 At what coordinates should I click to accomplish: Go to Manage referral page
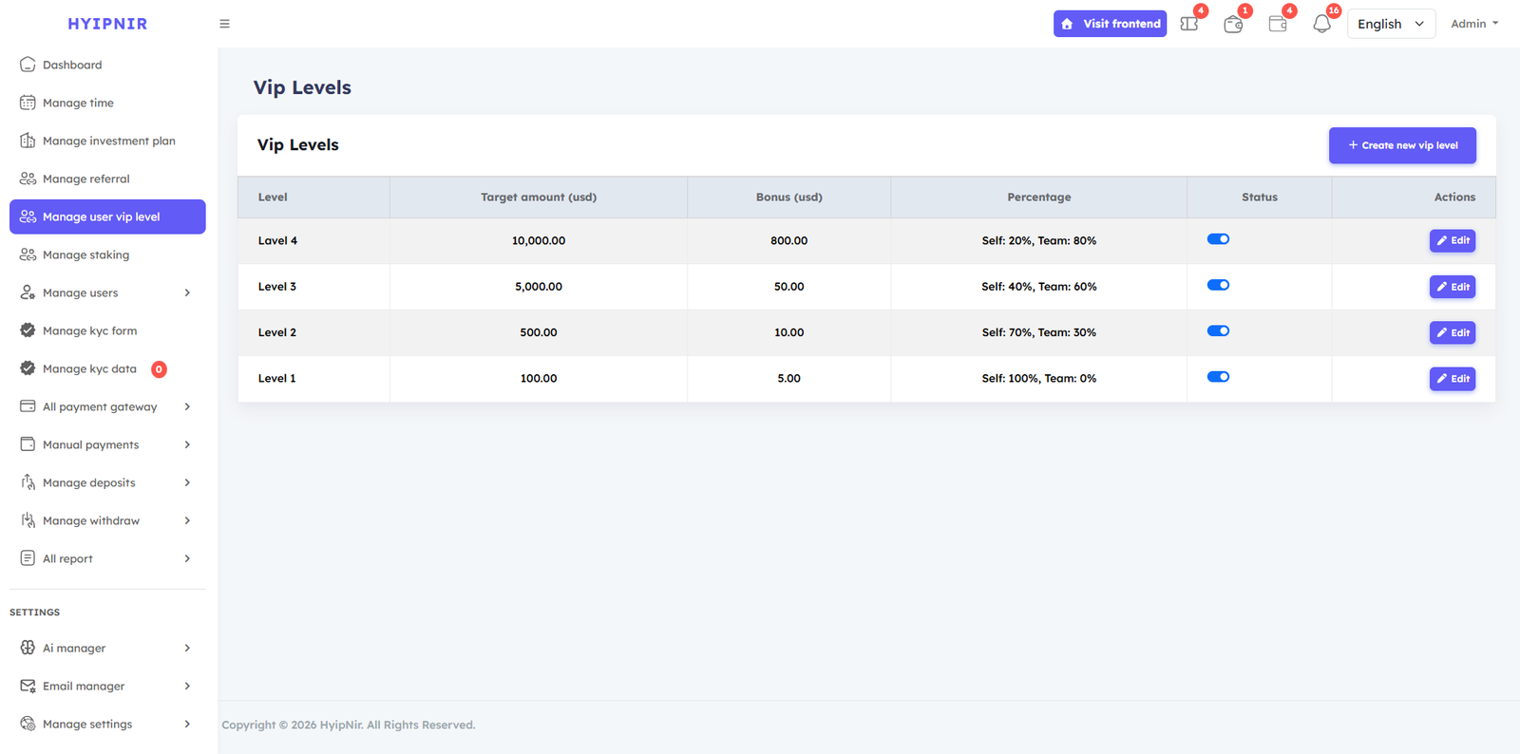pyautogui.click(x=85, y=179)
